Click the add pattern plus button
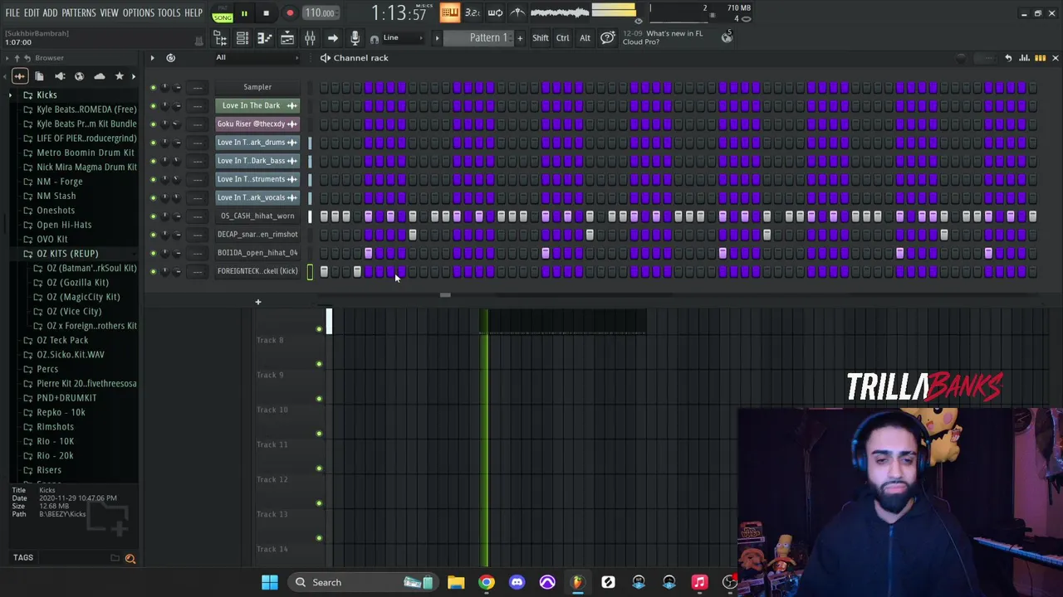1063x597 pixels. [520, 38]
